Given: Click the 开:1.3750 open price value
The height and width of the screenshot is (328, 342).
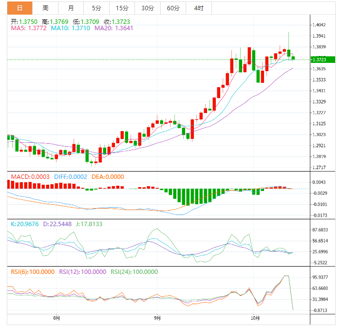Looking at the screenshot, I should click(24, 21).
